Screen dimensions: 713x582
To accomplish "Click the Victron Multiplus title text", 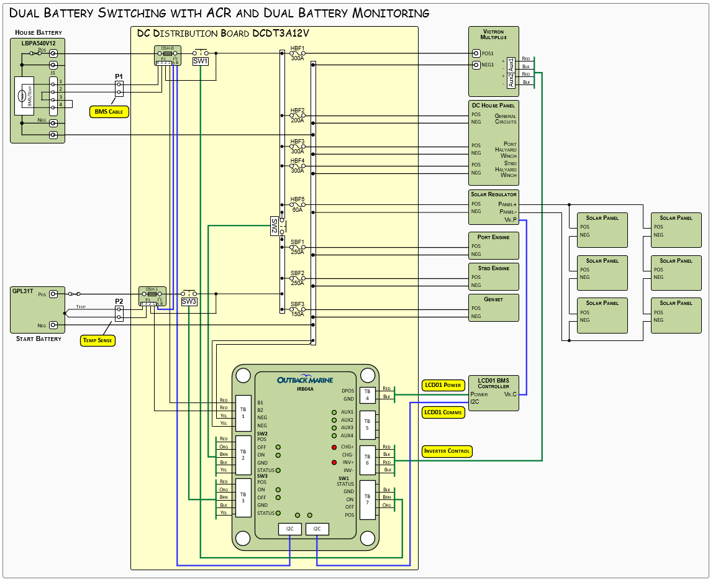I will (493, 35).
